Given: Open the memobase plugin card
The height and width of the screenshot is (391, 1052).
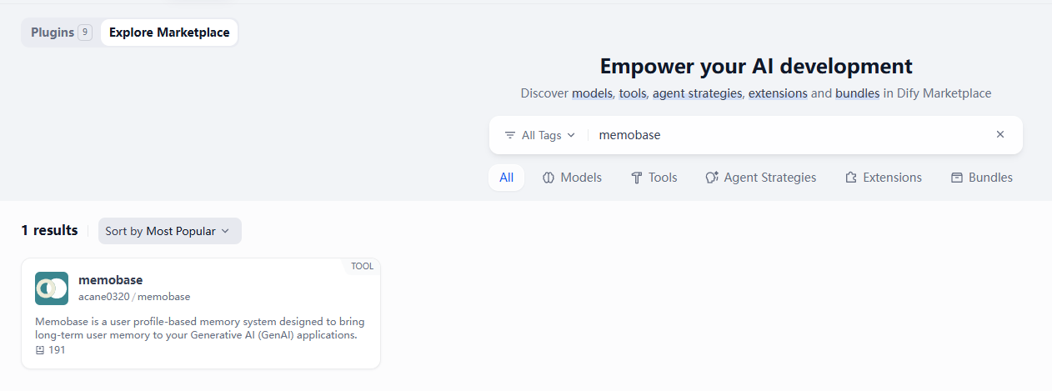Looking at the screenshot, I should tap(201, 313).
